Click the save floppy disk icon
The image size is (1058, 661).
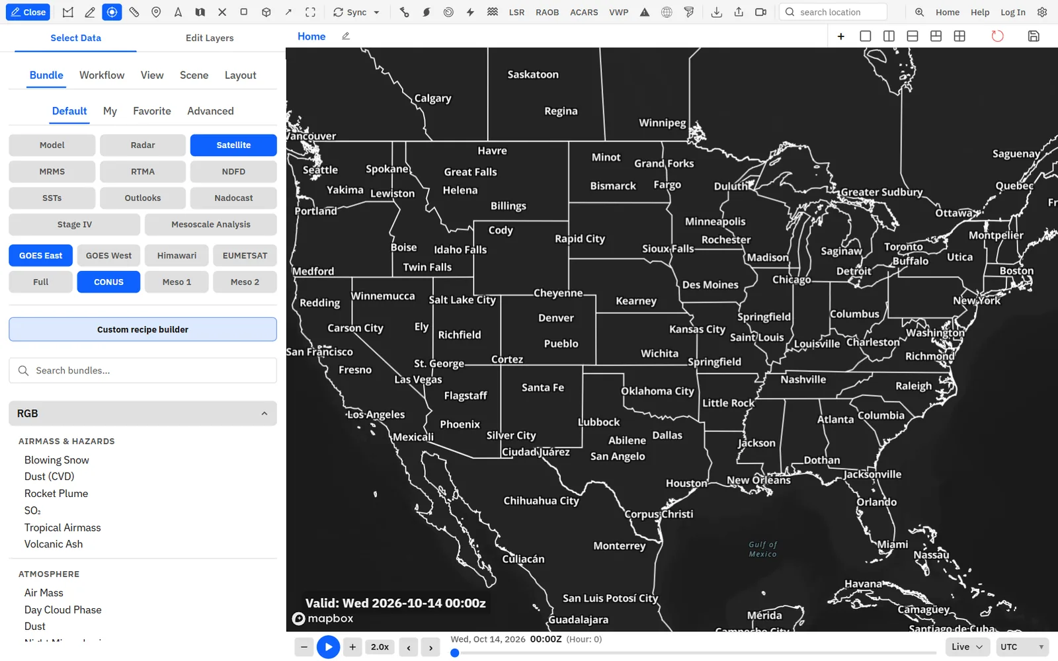(x=1034, y=36)
